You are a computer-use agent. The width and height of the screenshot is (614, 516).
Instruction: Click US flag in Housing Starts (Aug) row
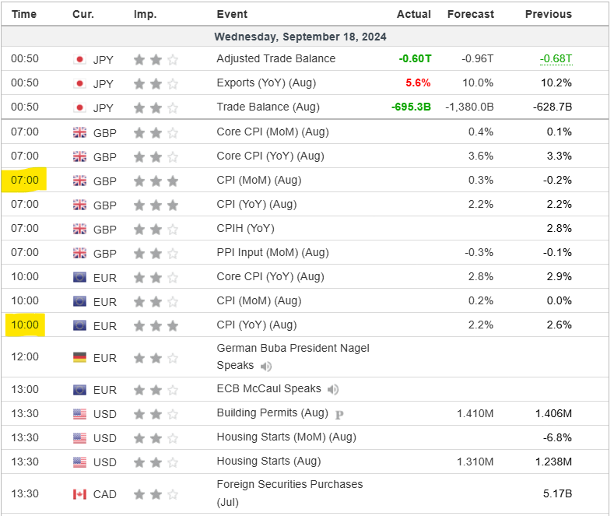79,462
